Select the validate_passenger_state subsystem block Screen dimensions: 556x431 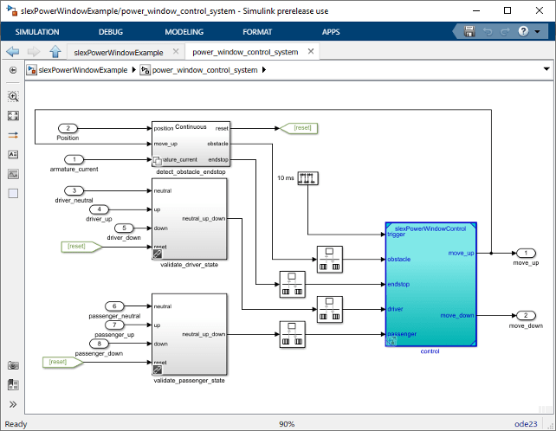(189, 334)
